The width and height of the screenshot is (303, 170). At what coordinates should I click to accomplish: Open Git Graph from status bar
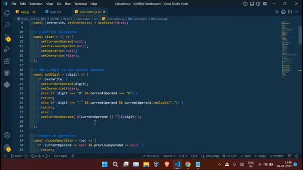(x=60, y=156)
